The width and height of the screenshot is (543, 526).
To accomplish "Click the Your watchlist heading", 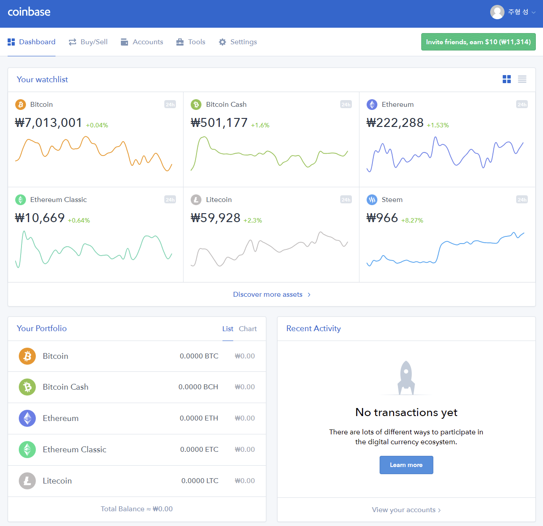I will [43, 80].
